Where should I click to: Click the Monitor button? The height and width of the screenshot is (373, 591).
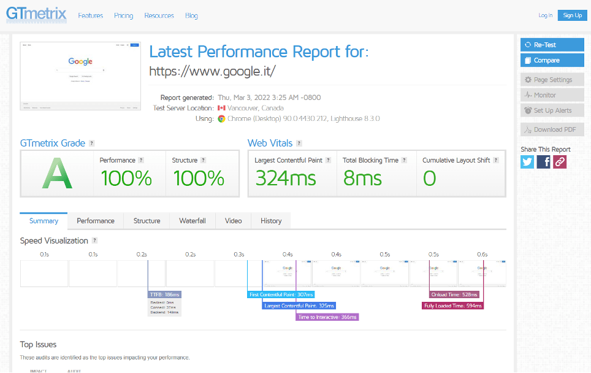click(552, 95)
